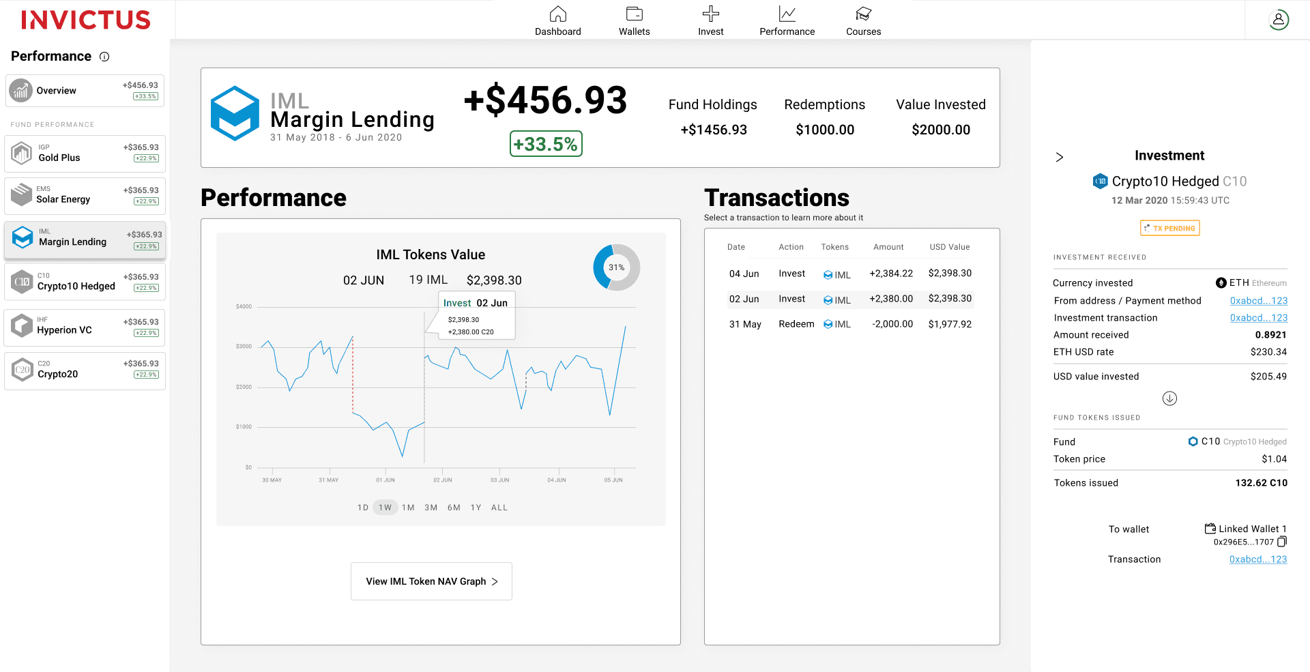This screenshot has height=672, width=1310.
Task: Click the wallet icon beside Linked Wallet 1
Action: coord(1210,529)
